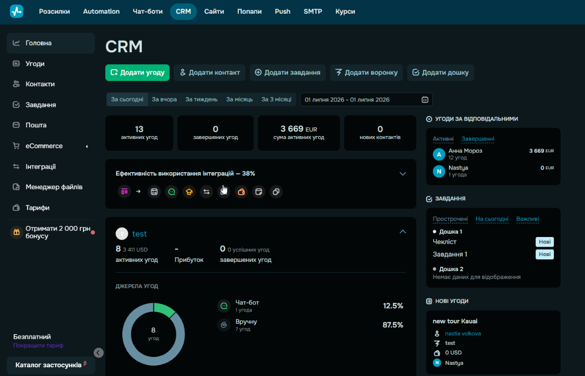Open the Розсилки top menu
585x376 pixels.
click(x=54, y=11)
